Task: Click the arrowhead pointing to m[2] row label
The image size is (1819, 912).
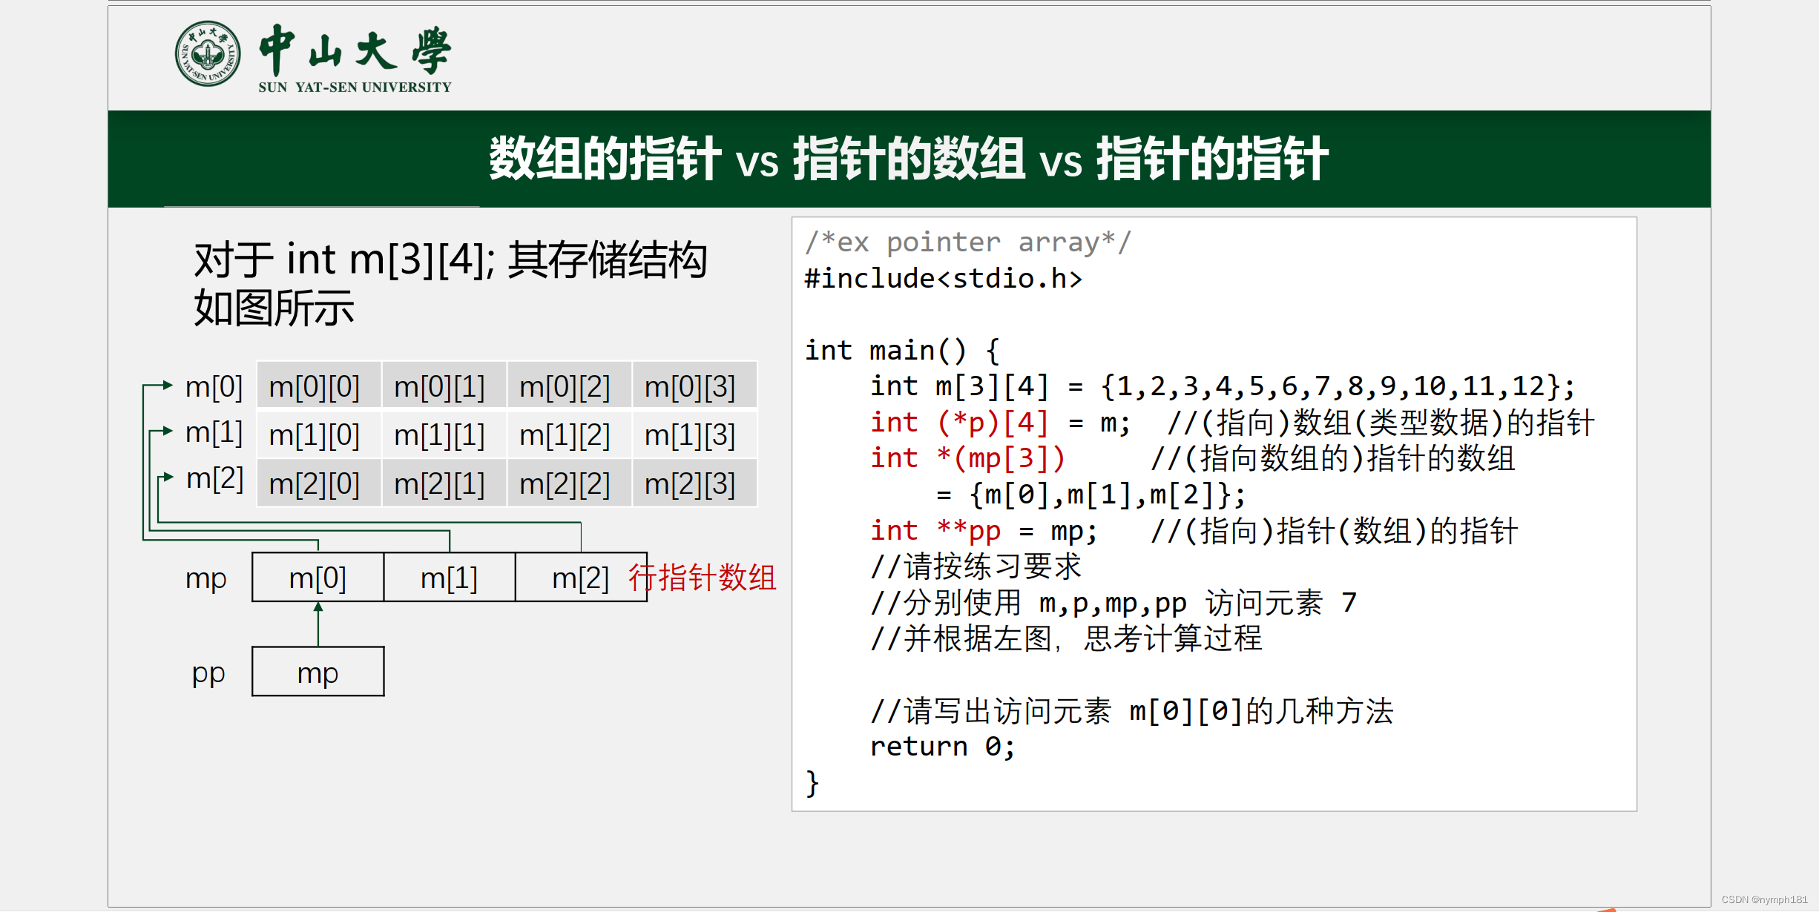Action: click(168, 477)
